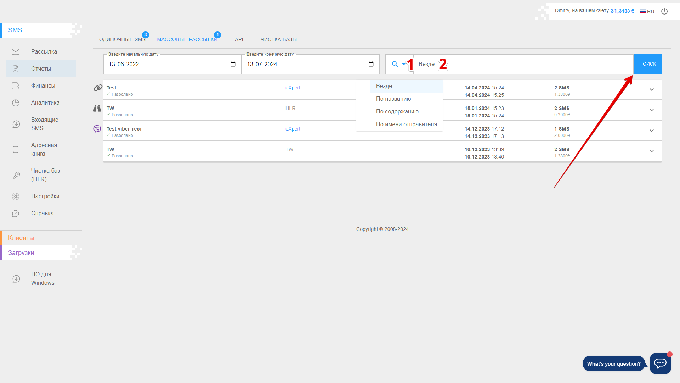Expand the Test viber-тест row chevron
680x383 pixels.
point(651,131)
